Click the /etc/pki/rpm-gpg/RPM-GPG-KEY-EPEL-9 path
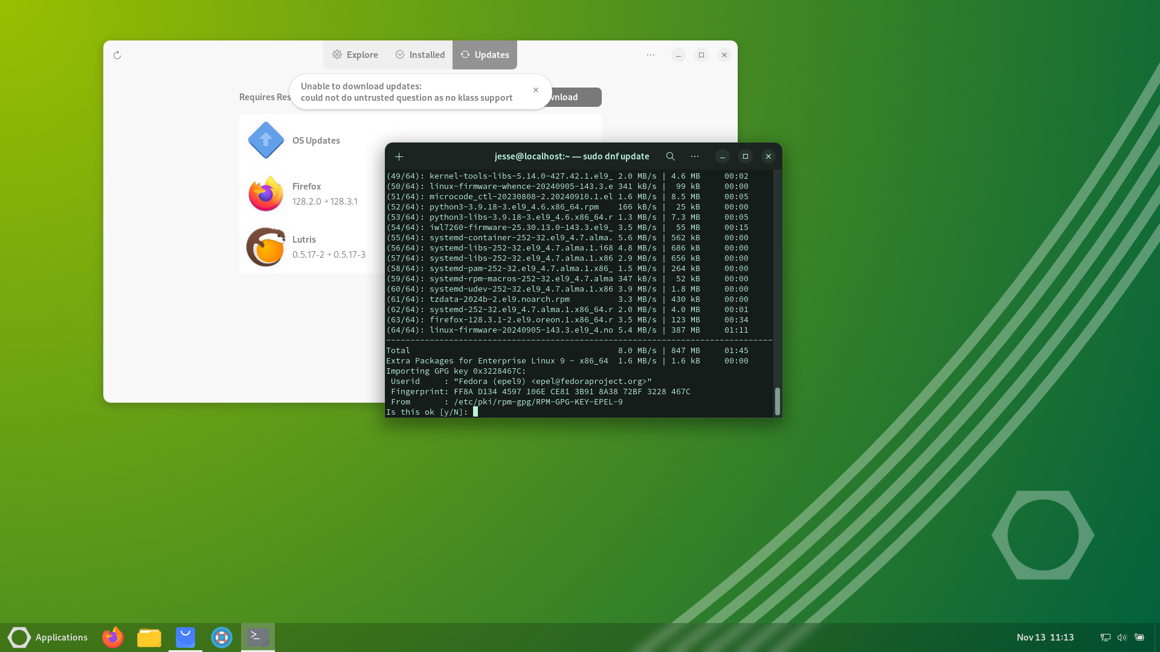 pos(538,402)
